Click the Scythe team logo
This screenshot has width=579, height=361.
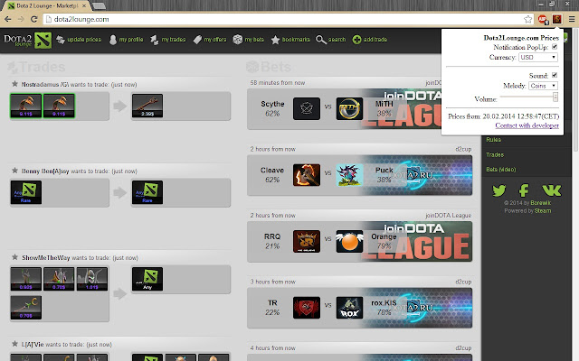307,108
